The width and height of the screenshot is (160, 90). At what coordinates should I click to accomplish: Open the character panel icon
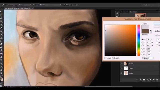[117, 14]
